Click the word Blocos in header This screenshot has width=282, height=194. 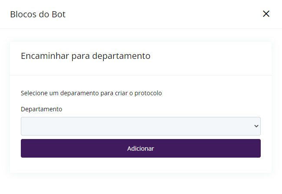pyautogui.click(x=23, y=14)
